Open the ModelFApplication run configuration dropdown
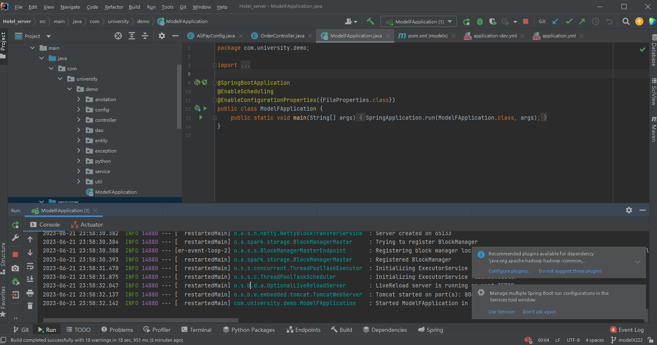The height and width of the screenshot is (345, 657). [449, 21]
